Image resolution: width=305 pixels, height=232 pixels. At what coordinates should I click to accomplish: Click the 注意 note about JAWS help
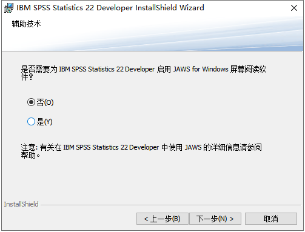141,151
